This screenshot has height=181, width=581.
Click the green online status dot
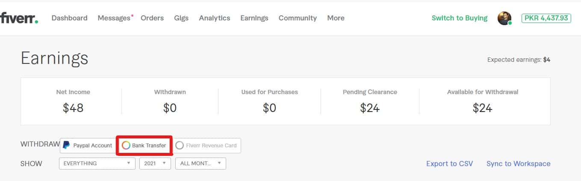pos(510,23)
